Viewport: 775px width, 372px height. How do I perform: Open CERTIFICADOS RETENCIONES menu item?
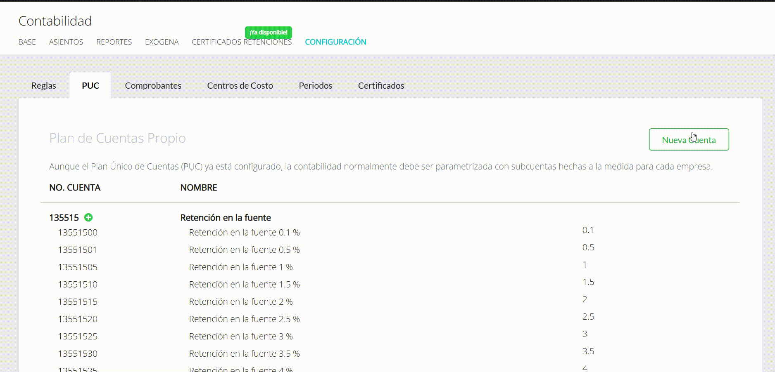tap(242, 42)
